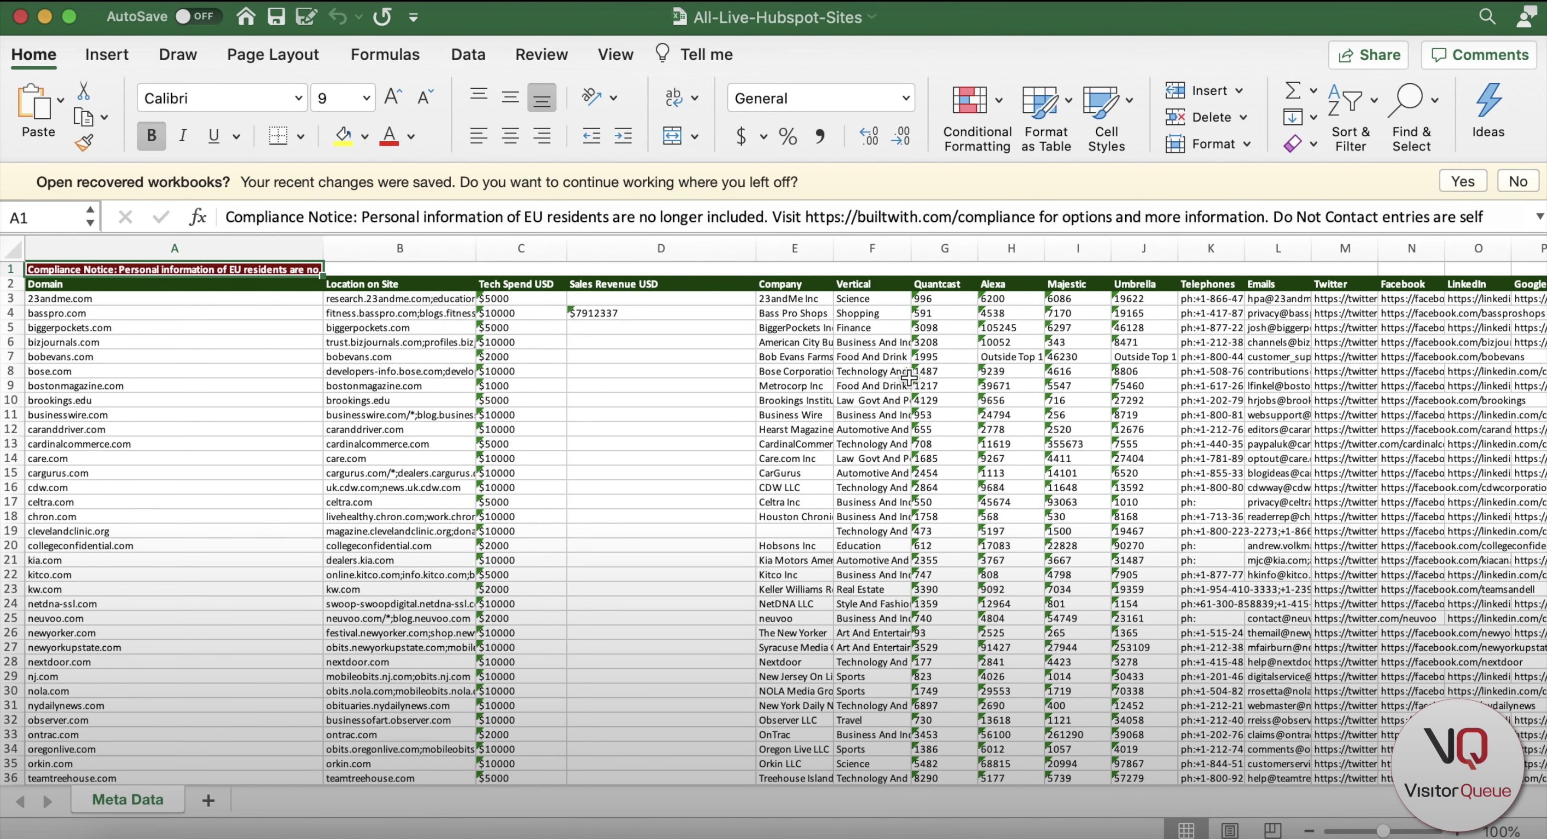Click the Format Painter brush icon
This screenshot has height=839, width=1547.
(83, 143)
